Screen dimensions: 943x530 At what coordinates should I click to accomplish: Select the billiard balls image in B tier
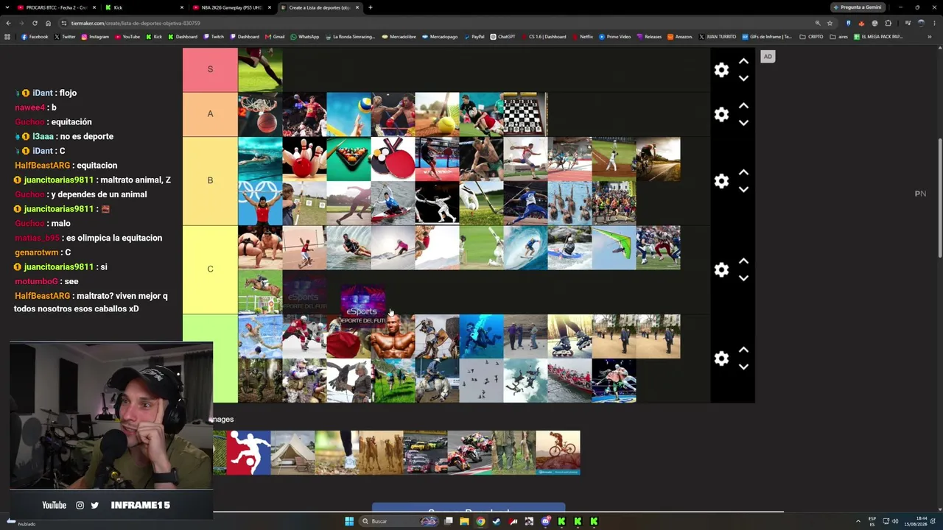coord(348,159)
